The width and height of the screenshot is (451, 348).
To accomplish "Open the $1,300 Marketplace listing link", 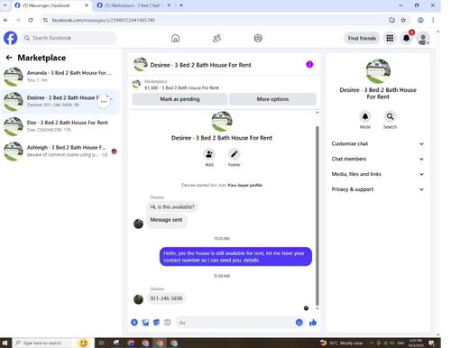I will point(181,87).
